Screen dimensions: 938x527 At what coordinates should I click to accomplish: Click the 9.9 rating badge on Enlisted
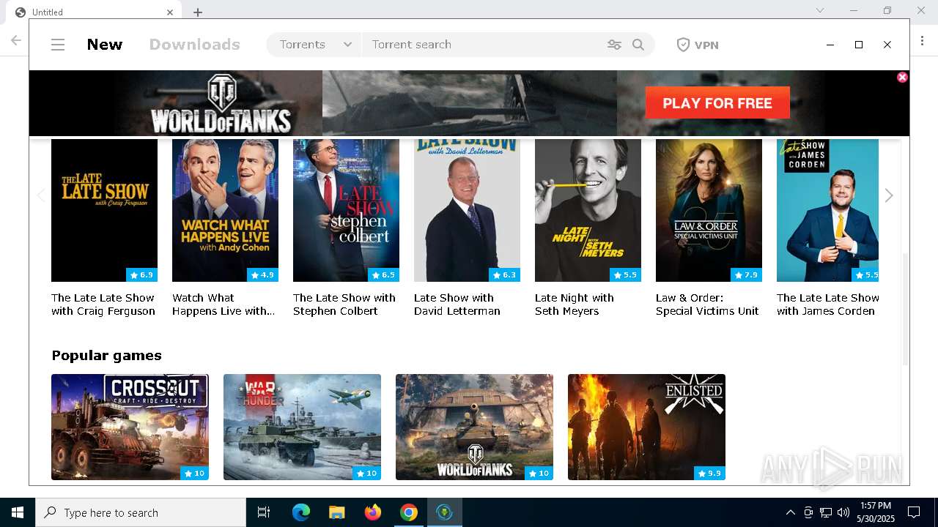(709, 474)
